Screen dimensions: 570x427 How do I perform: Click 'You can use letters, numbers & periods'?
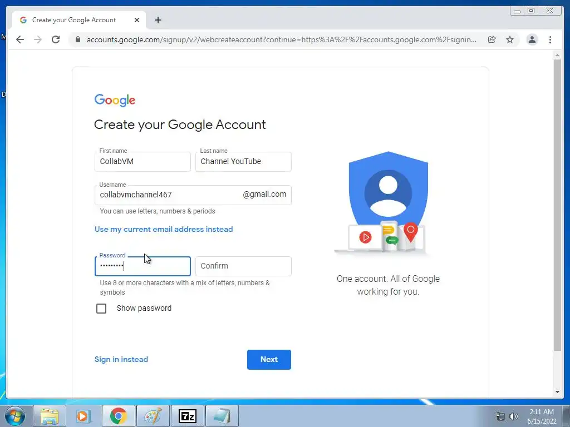coord(158,211)
